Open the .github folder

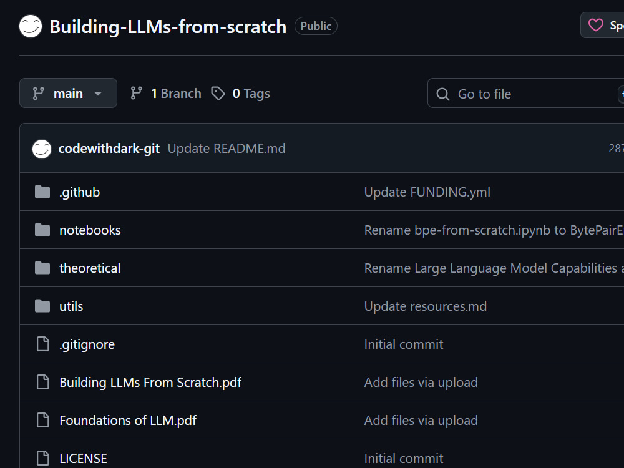pos(80,192)
